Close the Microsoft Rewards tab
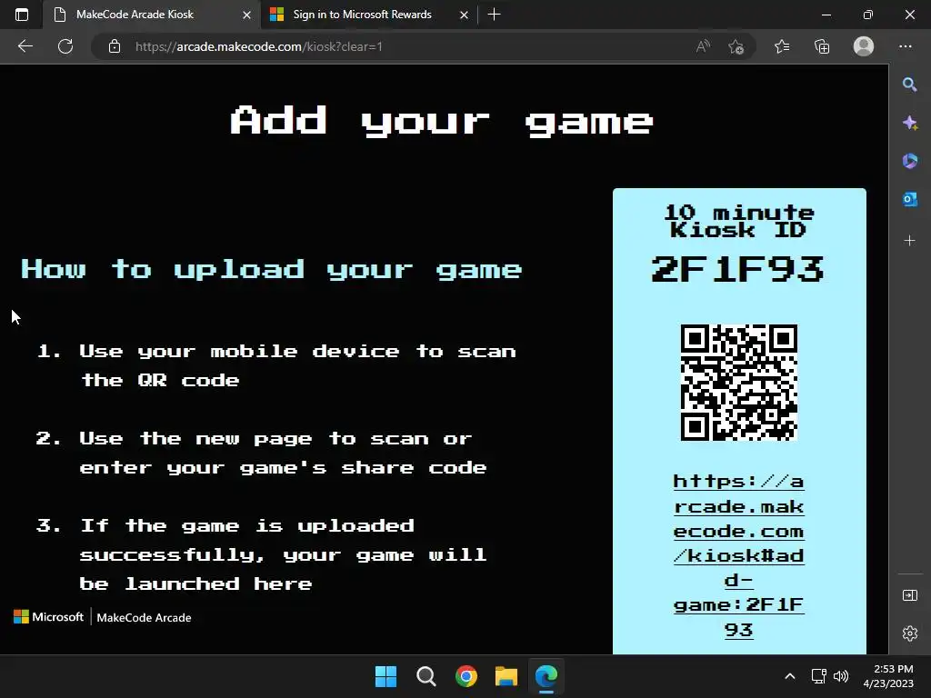 465,15
